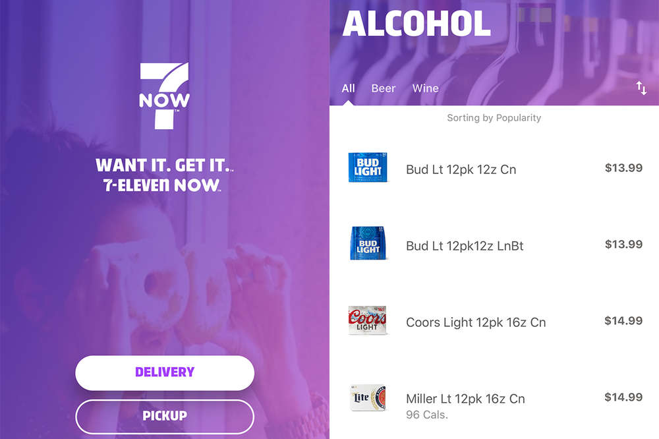Choose the Delivery button

pos(165,372)
